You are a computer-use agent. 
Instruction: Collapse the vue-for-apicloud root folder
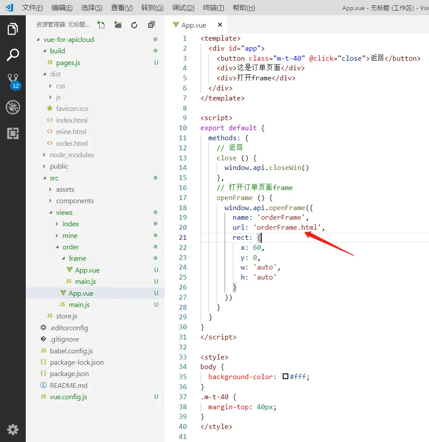(38, 39)
